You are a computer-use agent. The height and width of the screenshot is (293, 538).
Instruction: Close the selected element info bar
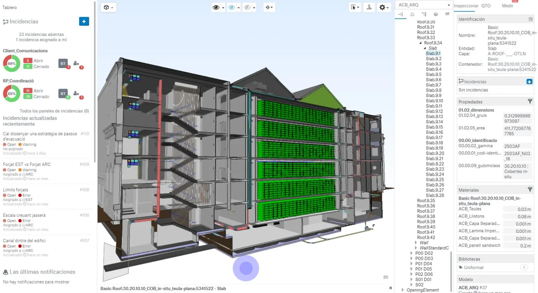click(390, 288)
